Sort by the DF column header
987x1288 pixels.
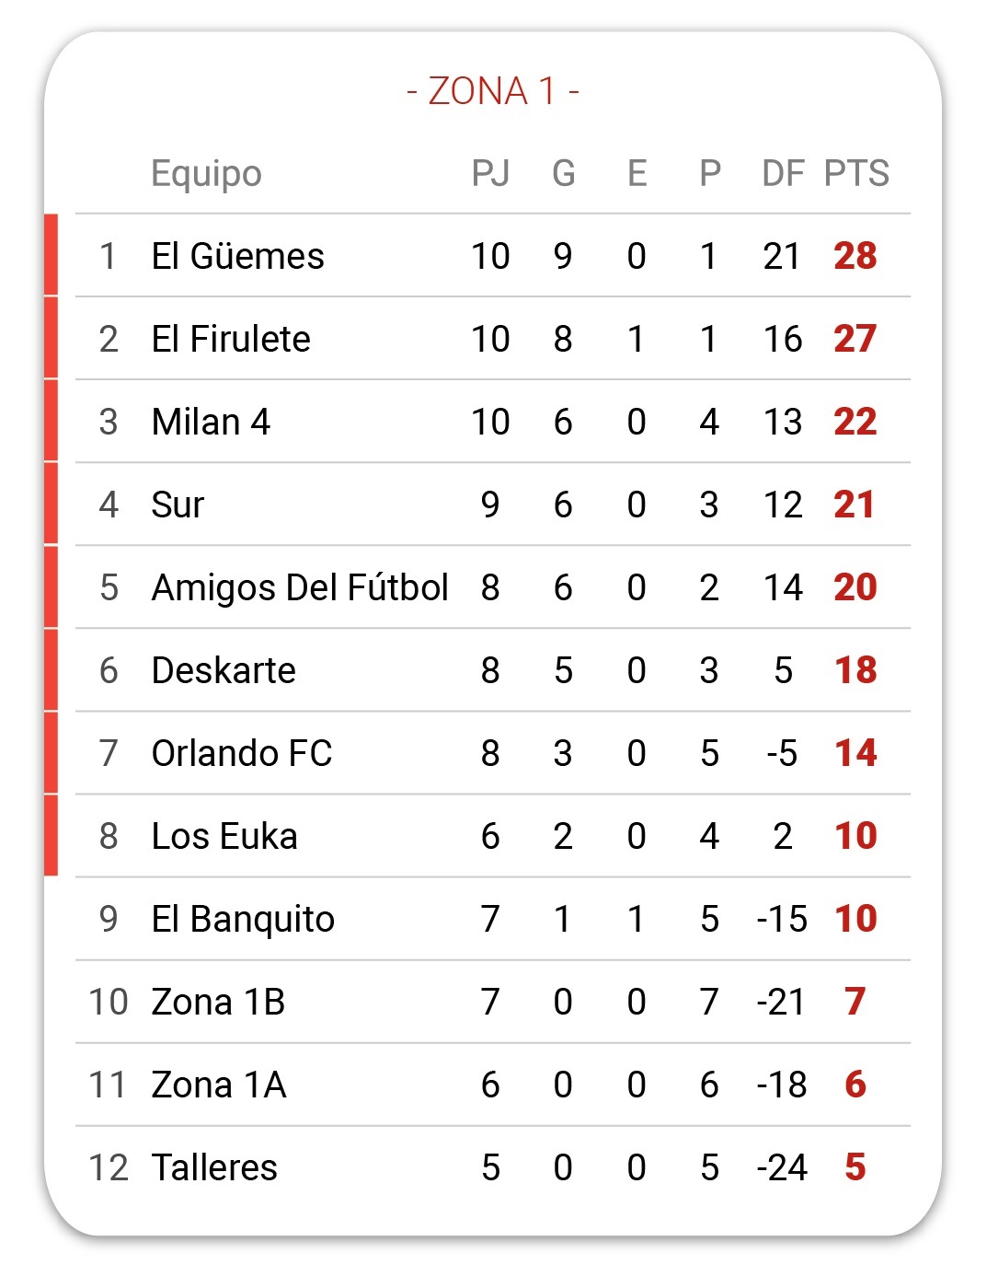[783, 173]
